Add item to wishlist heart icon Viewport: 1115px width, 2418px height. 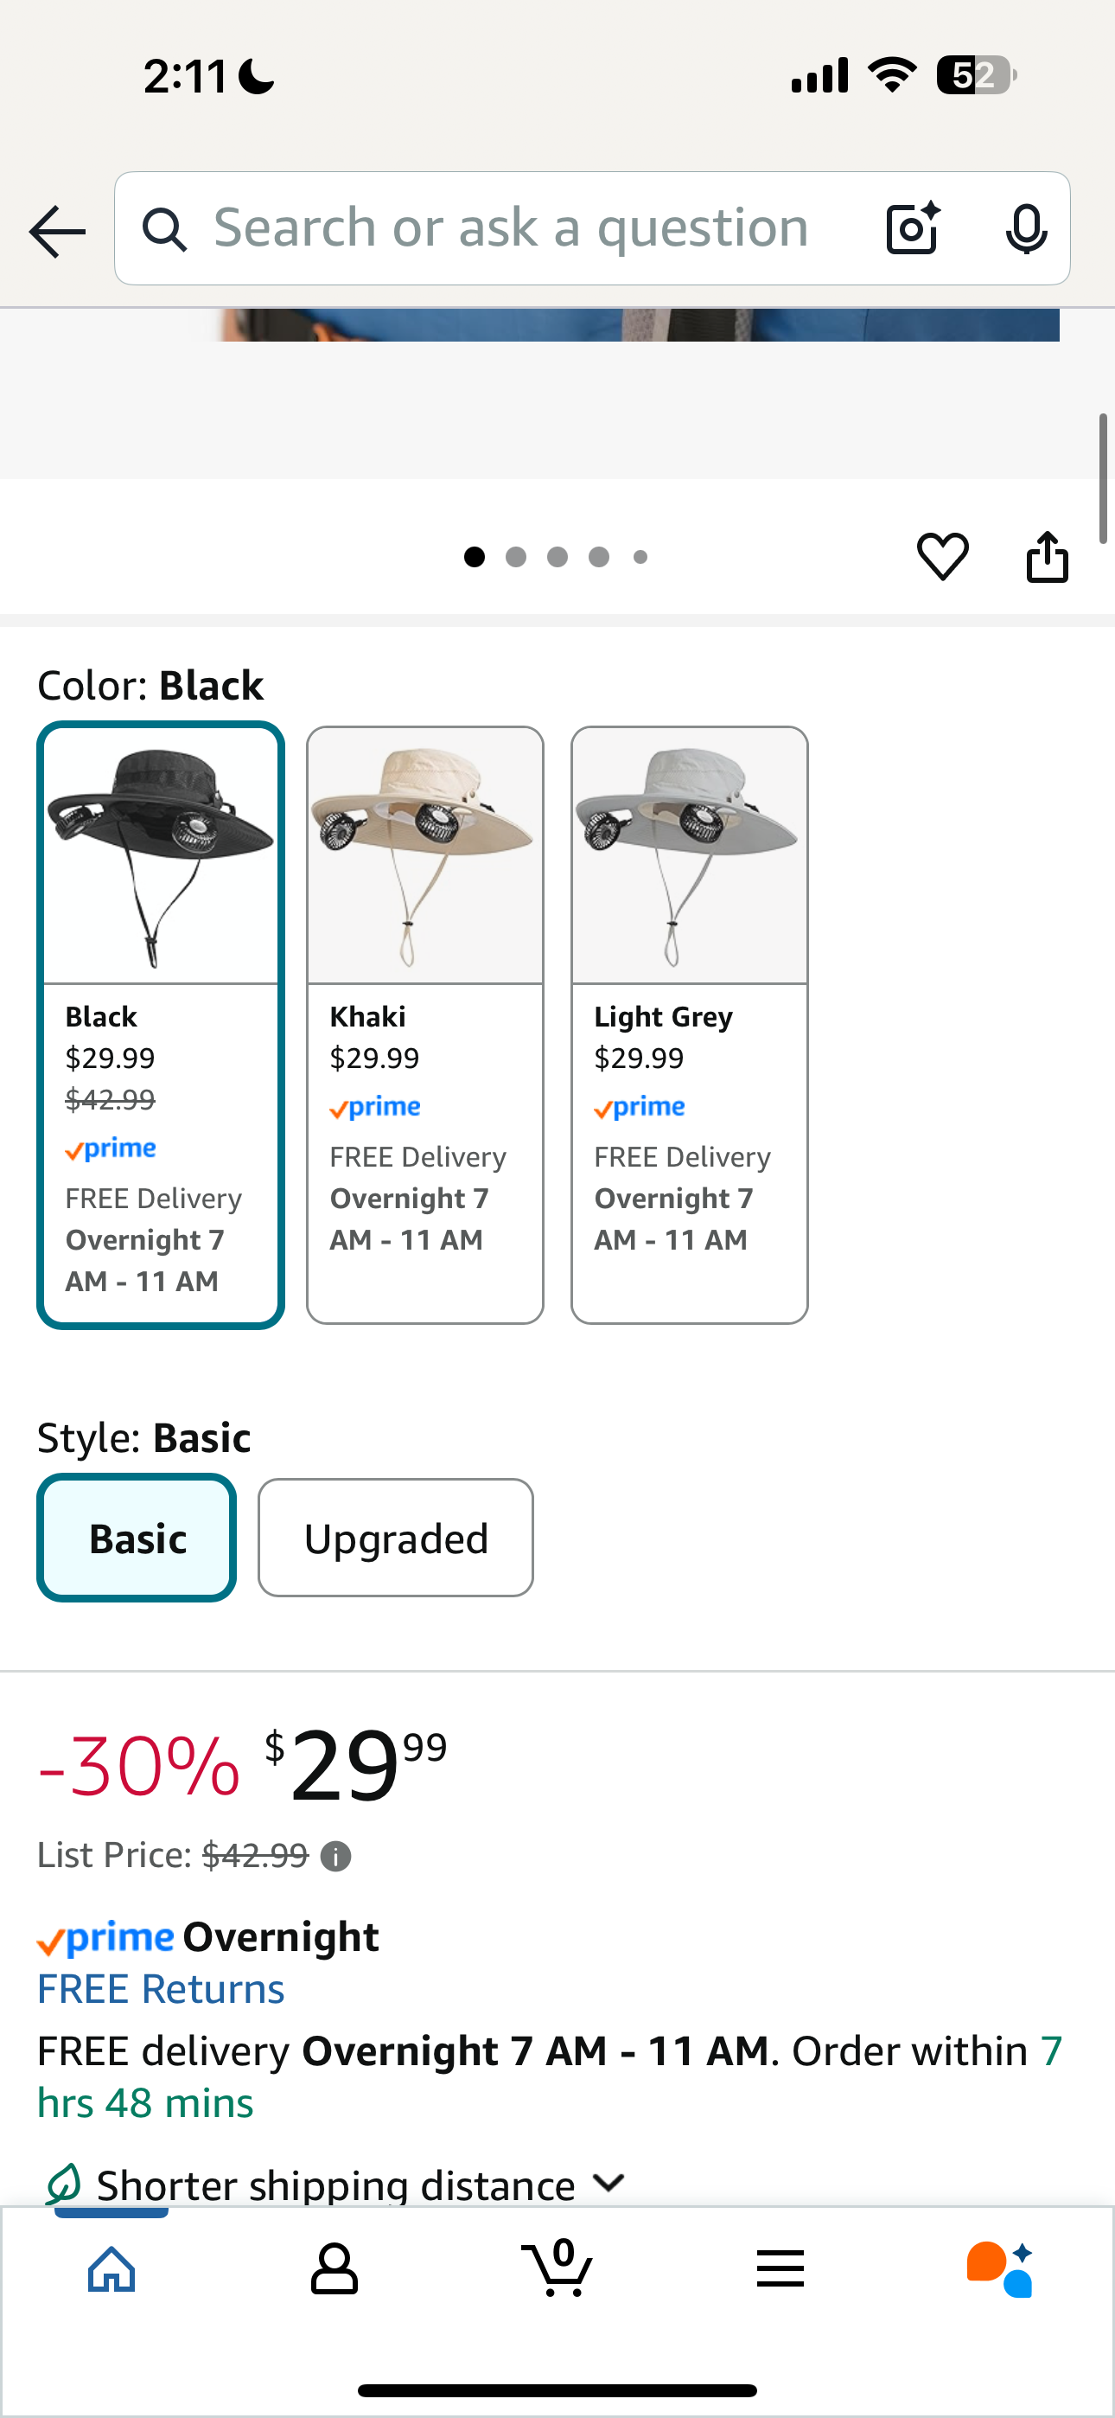tap(942, 556)
